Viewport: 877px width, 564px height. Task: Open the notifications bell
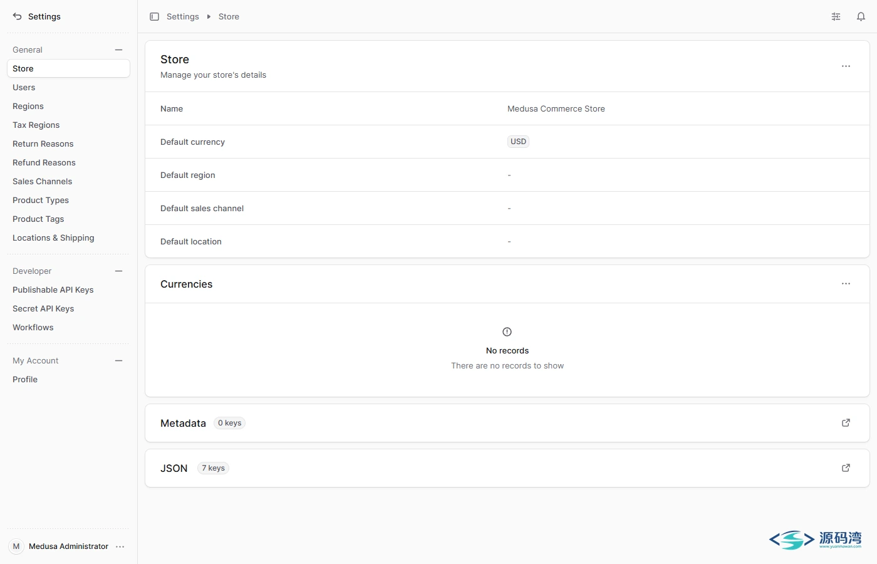[x=861, y=17]
